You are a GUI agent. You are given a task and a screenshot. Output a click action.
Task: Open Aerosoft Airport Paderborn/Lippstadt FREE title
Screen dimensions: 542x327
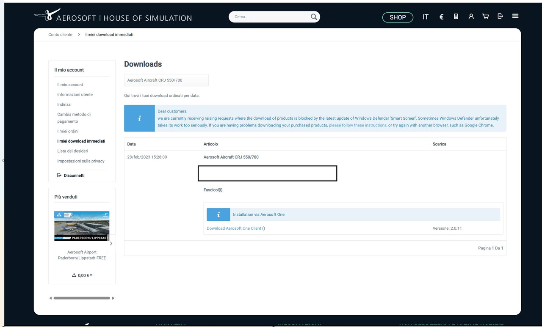(82, 255)
